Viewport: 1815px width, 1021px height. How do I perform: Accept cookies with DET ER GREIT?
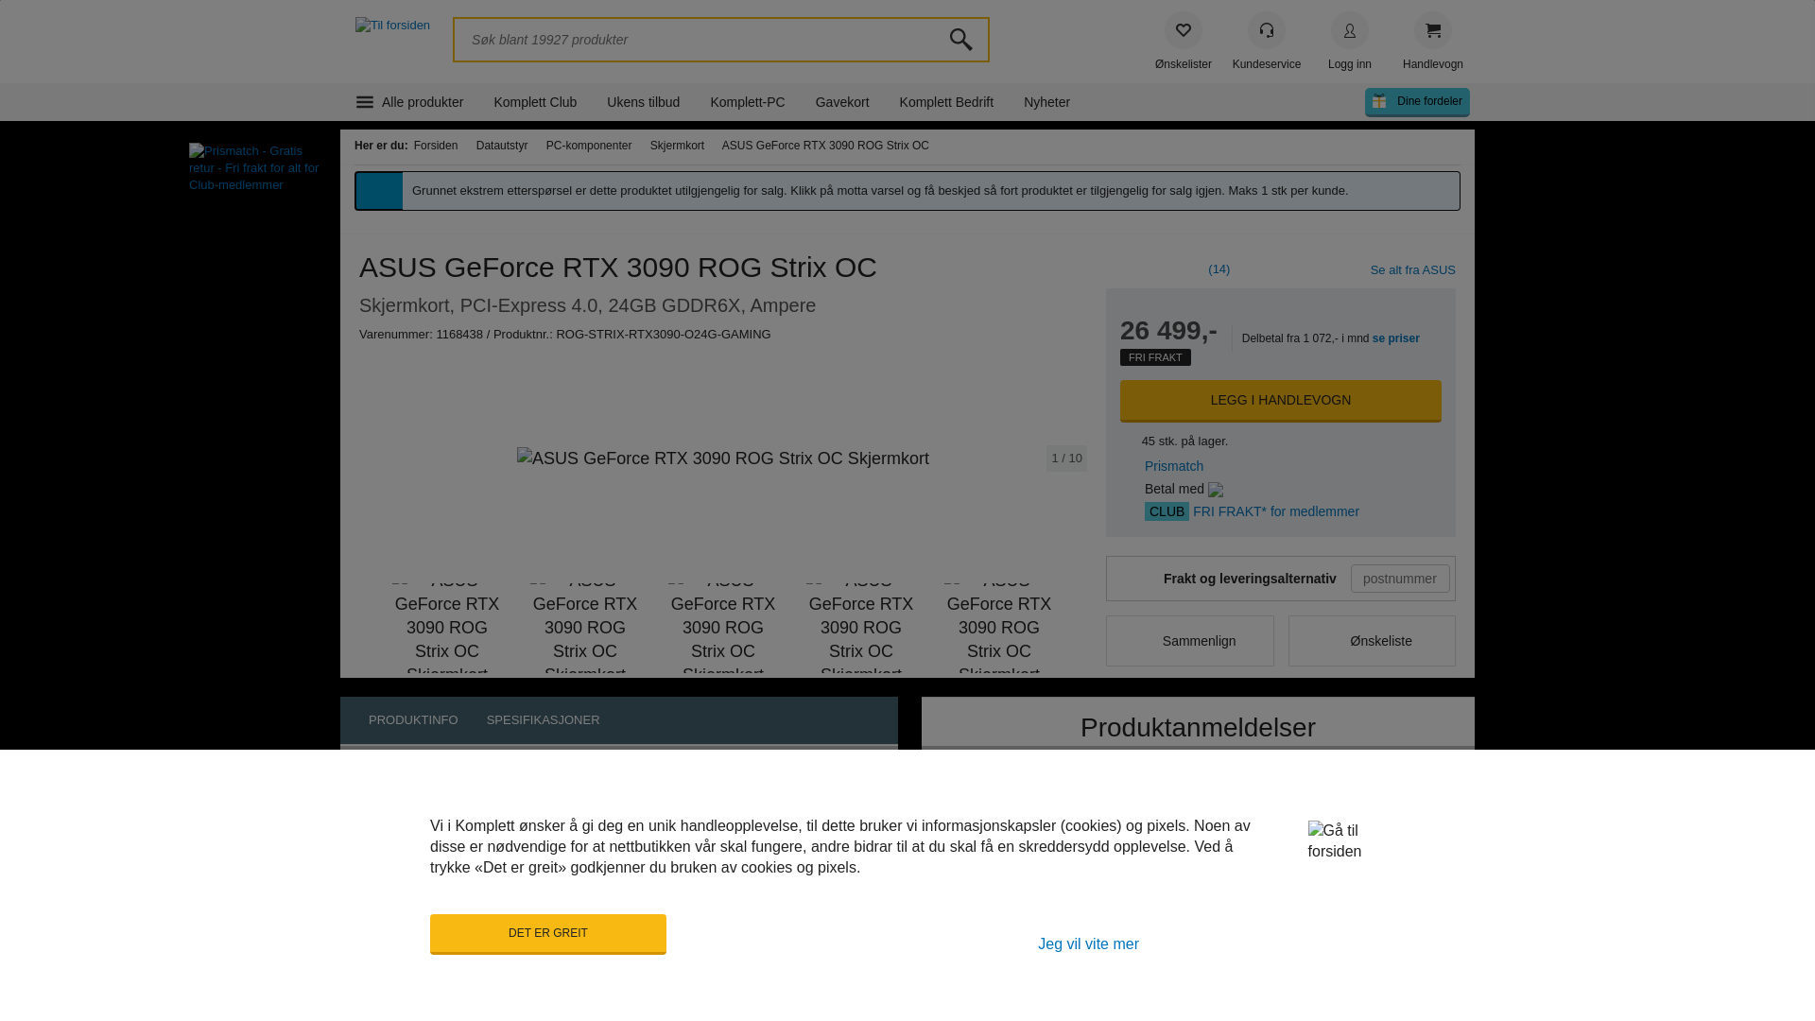[x=547, y=934]
